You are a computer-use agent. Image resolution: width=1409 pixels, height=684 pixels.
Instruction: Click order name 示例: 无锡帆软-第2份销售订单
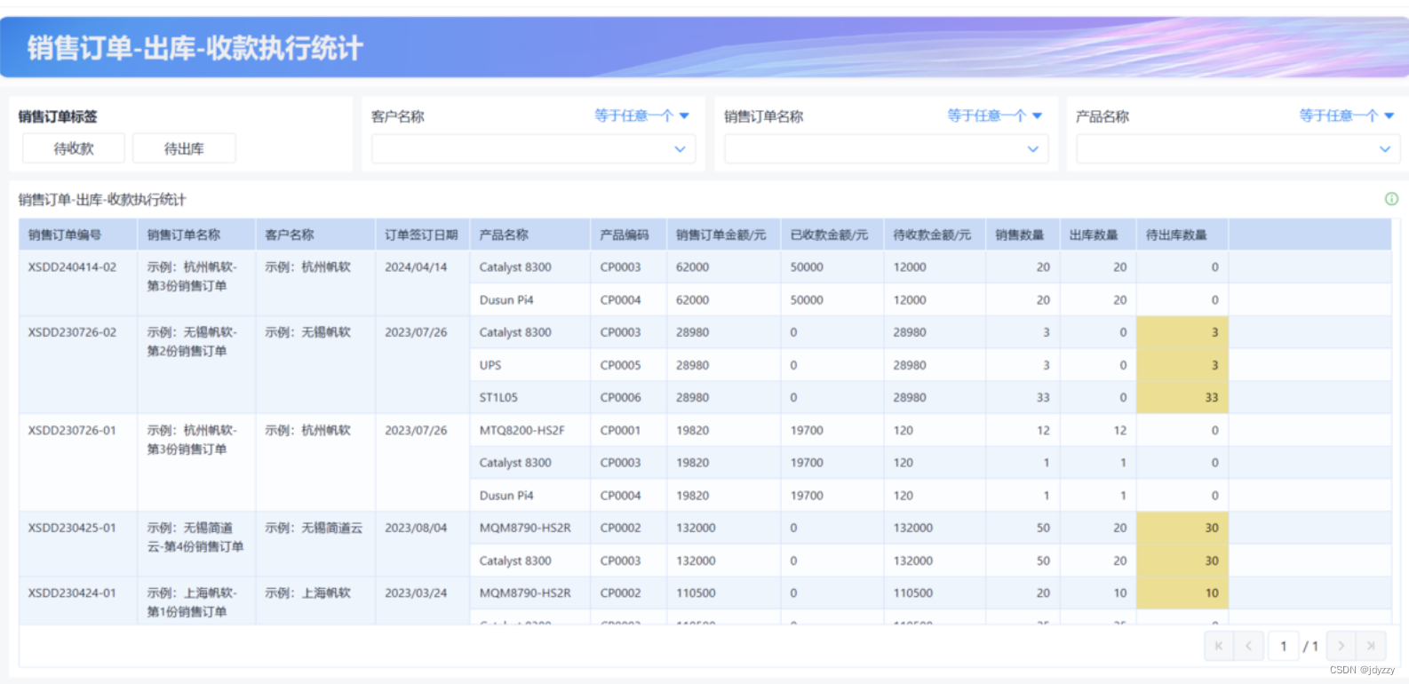pos(192,342)
